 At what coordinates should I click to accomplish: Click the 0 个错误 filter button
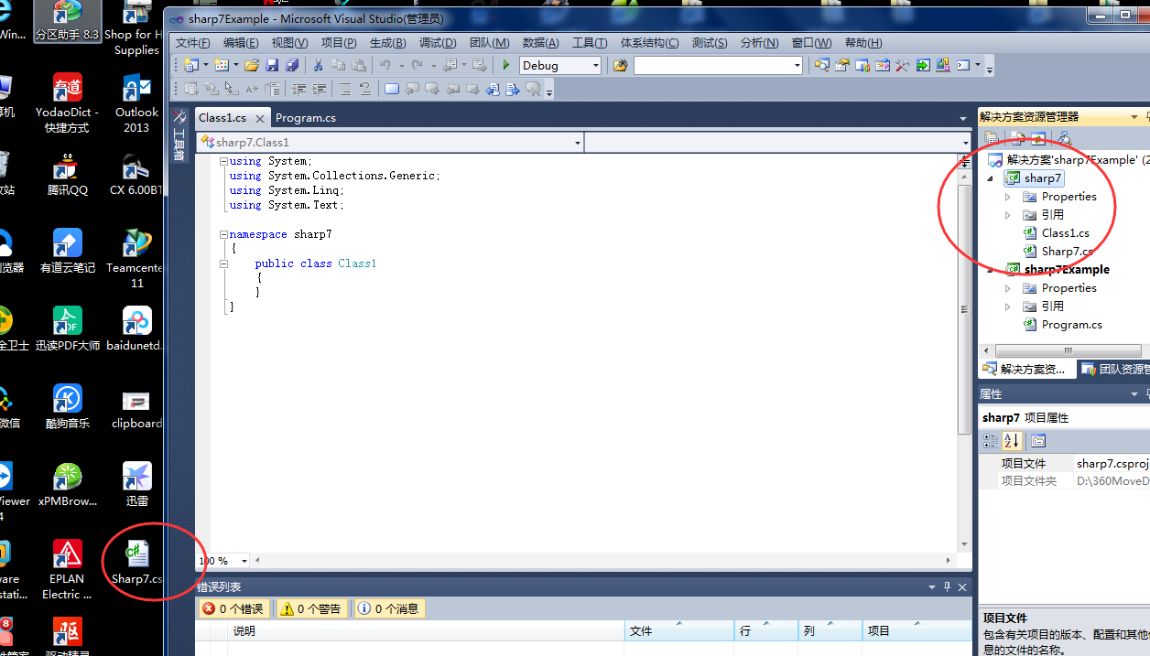(x=233, y=608)
